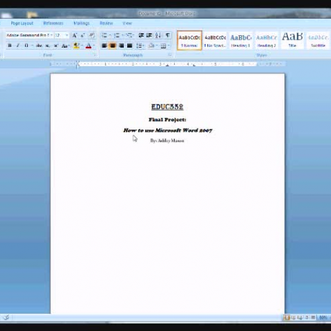The image size is (331, 331).
Task: Click the proofing check icon in status bar
Action: click(7, 318)
